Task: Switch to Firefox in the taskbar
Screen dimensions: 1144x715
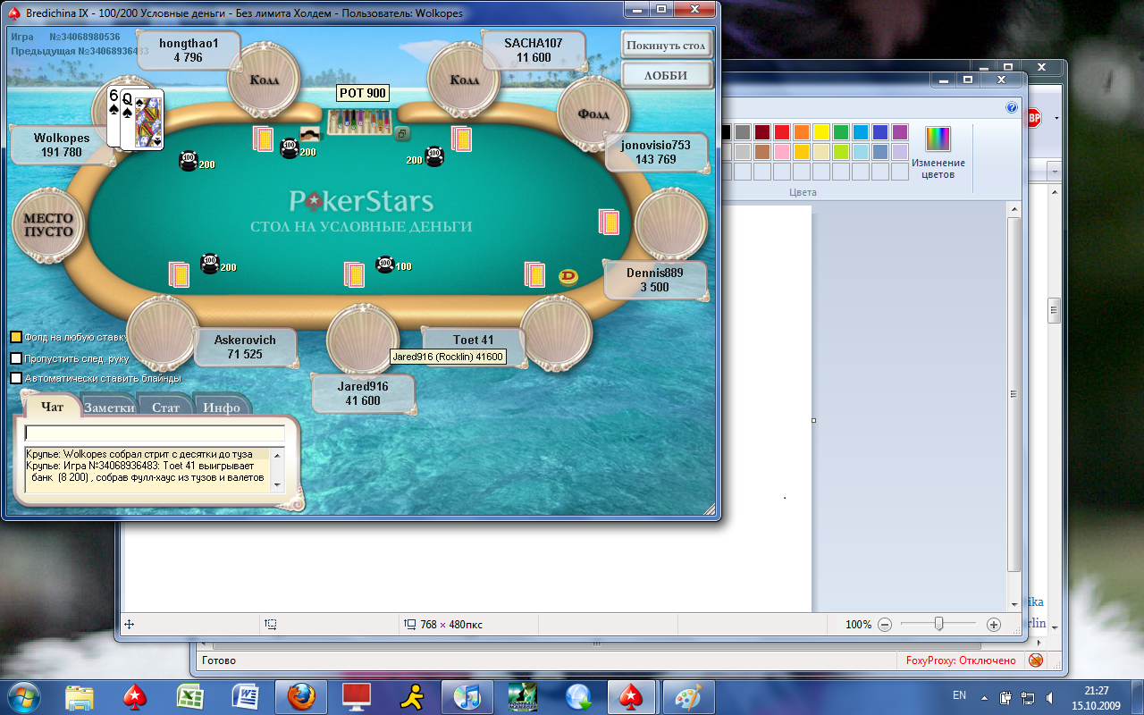Action: coord(301,696)
